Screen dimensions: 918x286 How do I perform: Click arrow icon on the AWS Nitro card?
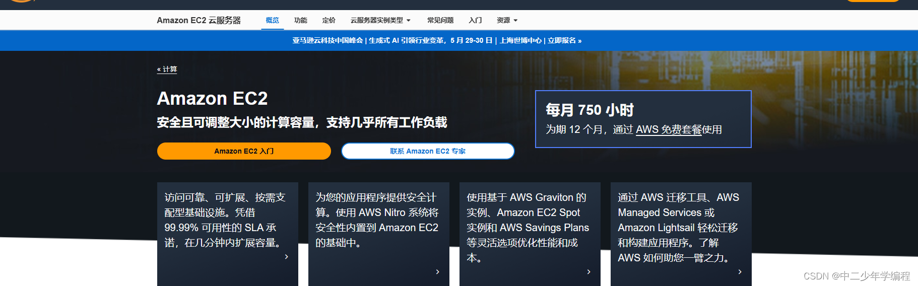pos(438,272)
